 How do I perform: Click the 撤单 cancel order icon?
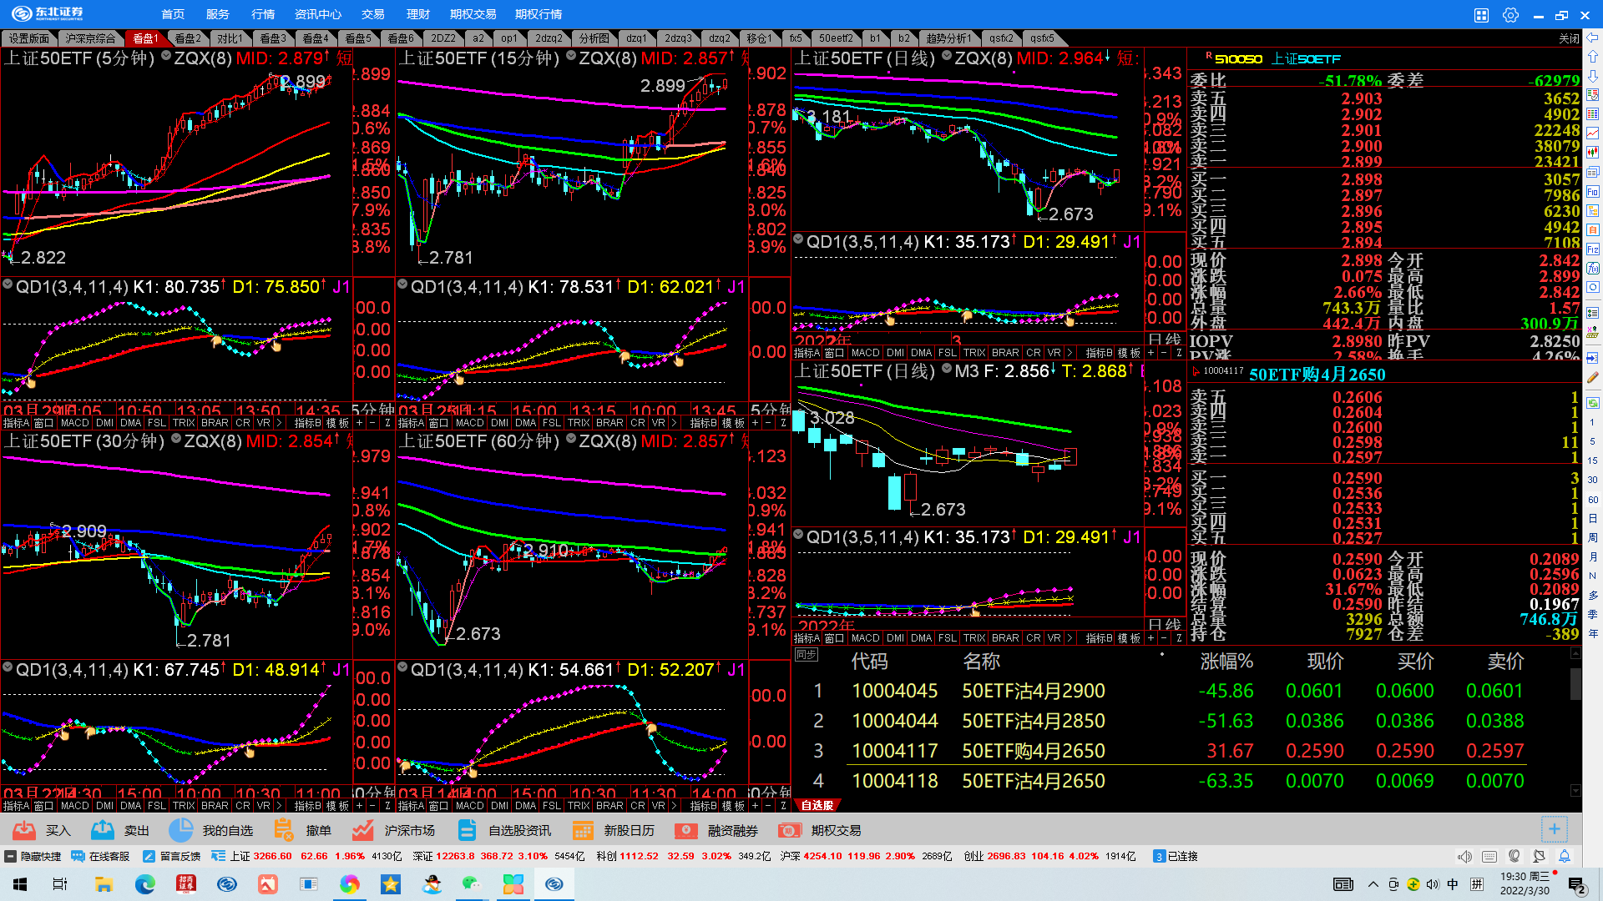click(x=284, y=830)
